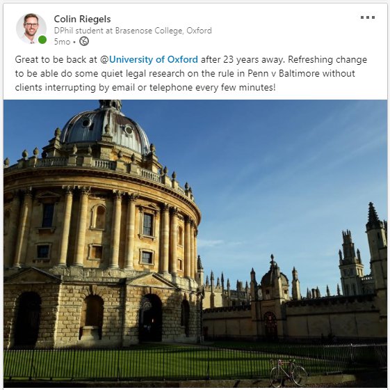Click the last line of post text
Screen dimensions: 390x390
click(145, 88)
